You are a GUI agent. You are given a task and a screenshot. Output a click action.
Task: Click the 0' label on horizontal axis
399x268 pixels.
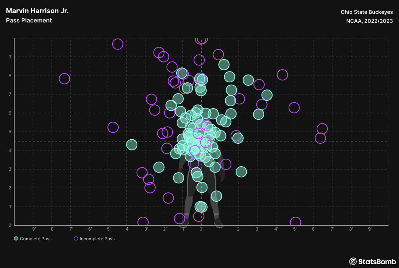point(201,229)
